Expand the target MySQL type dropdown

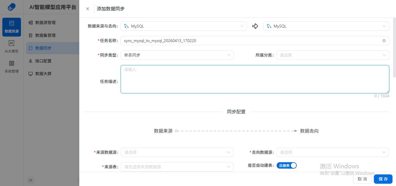(326, 26)
